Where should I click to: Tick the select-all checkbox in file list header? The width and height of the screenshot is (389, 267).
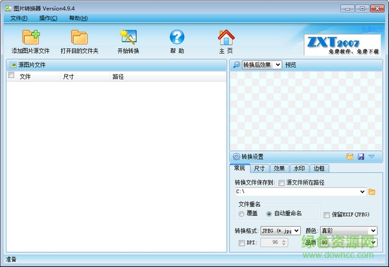11,76
